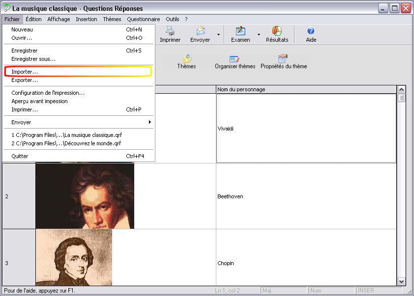Screen dimensions: 414x296
Task: Open the Thèmes menu
Action: point(112,19)
